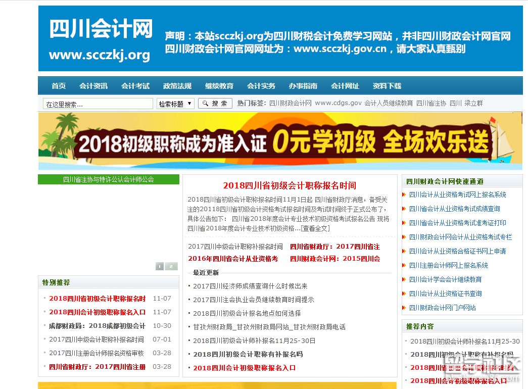Open the 首页 home menu item
Screen dimensions: 528x389
click(x=59, y=86)
